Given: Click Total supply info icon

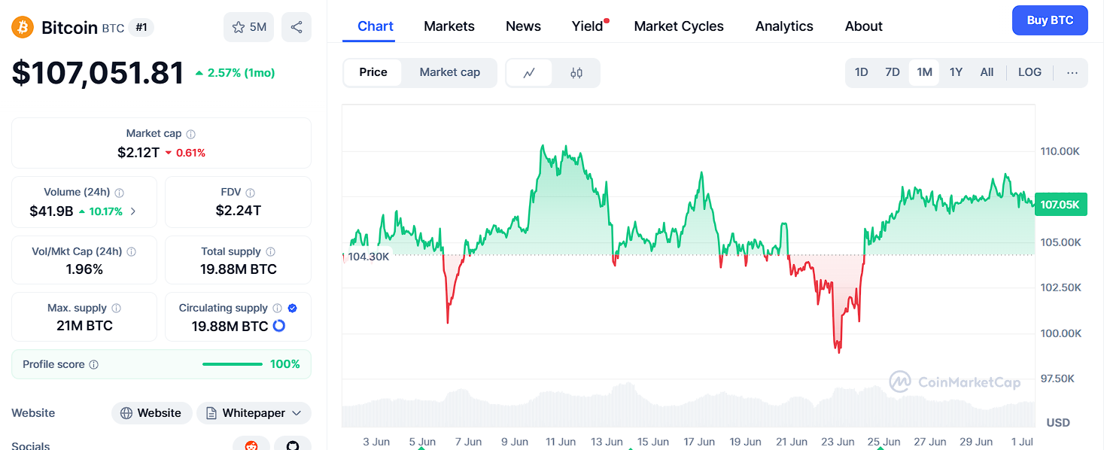Looking at the screenshot, I should coord(271,252).
